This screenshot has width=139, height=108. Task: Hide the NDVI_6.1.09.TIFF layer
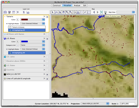click(47, 75)
